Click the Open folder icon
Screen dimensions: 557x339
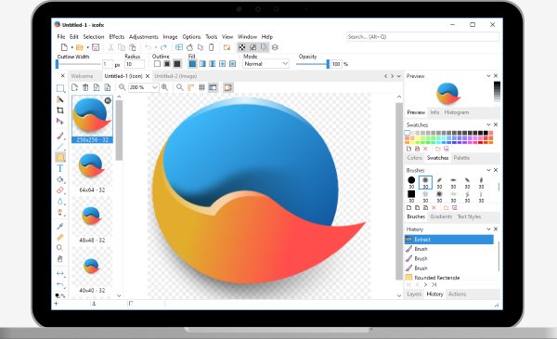click(80, 47)
